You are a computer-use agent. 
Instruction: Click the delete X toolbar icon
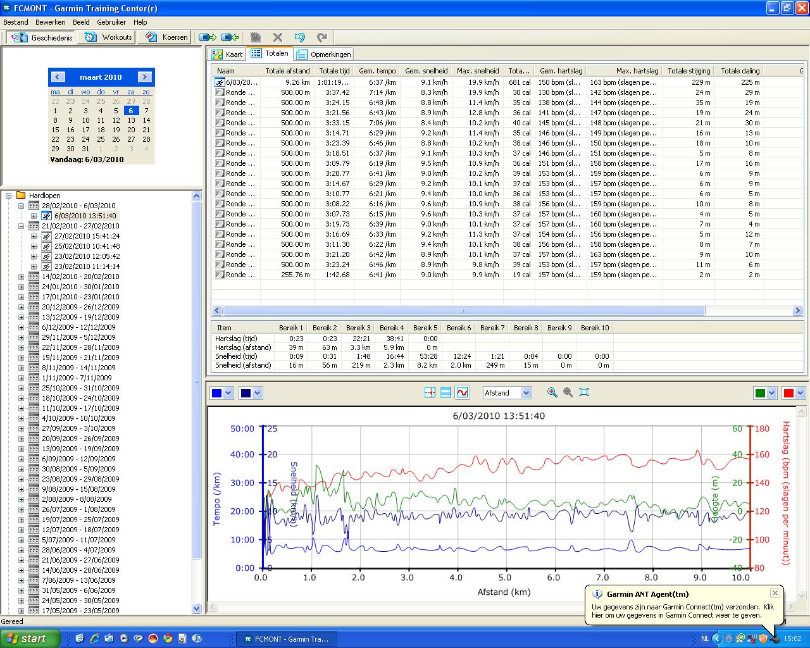click(278, 37)
